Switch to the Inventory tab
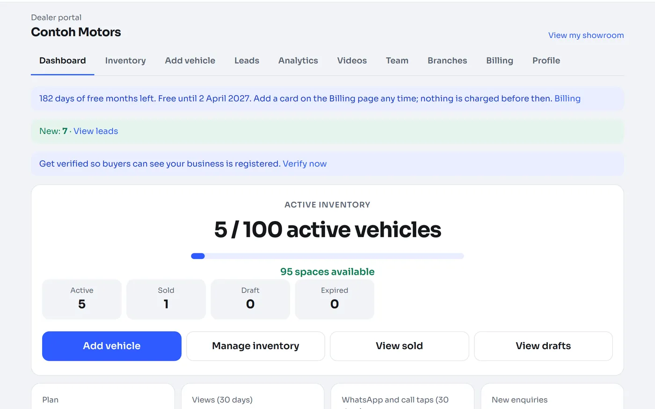The height and width of the screenshot is (409, 655). [x=125, y=61]
